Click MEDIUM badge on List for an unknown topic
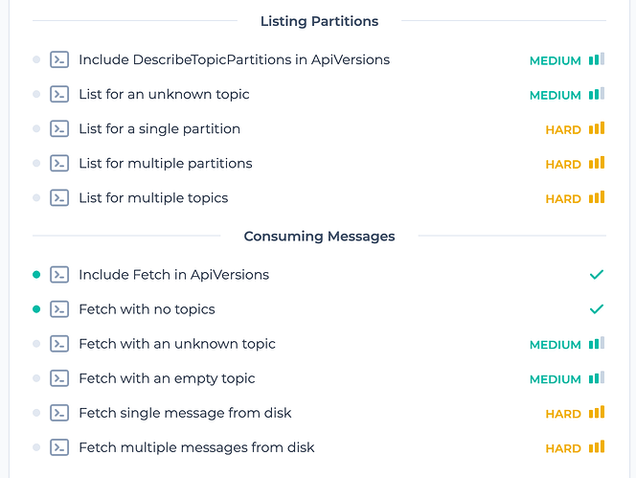 (x=555, y=95)
